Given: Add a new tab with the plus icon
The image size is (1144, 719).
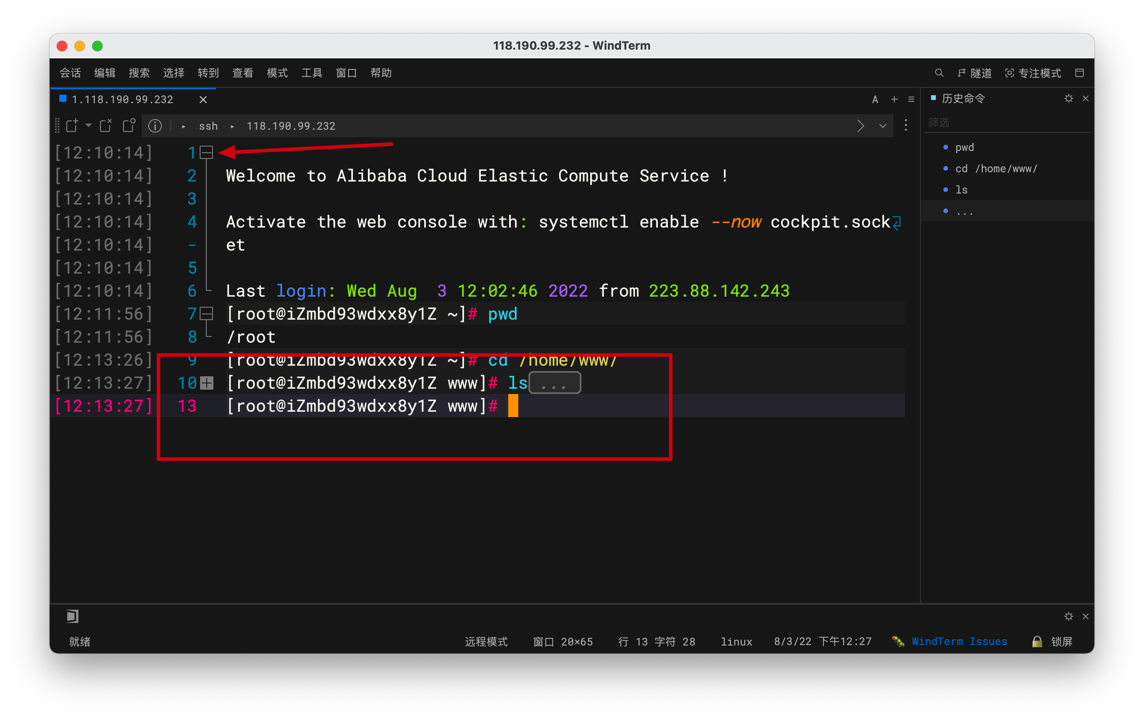Looking at the screenshot, I should 894,99.
